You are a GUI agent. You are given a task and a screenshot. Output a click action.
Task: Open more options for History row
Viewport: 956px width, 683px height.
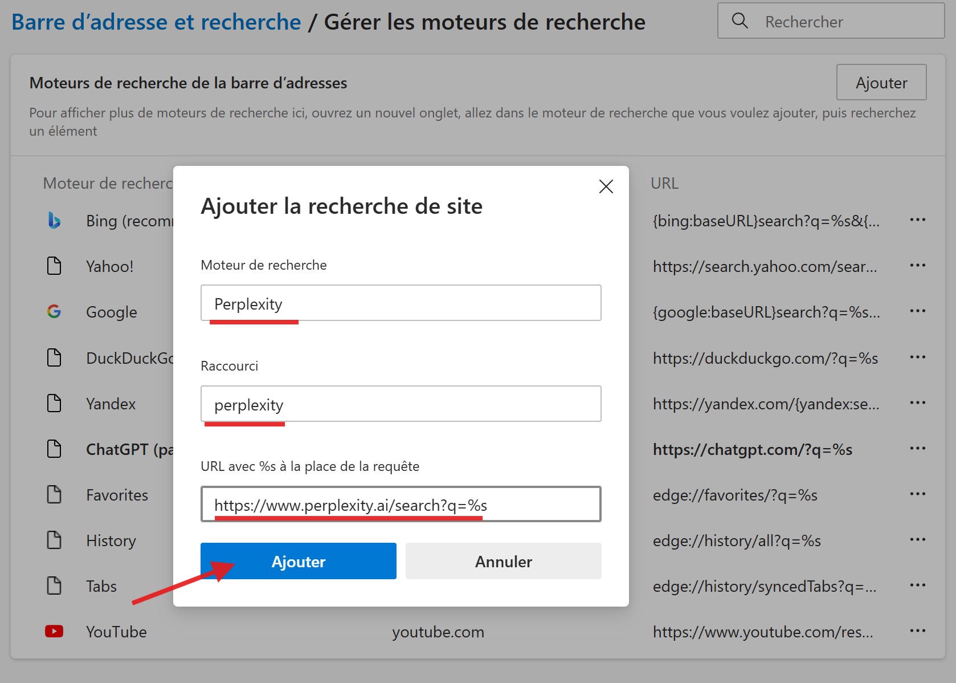click(x=917, y=539)
